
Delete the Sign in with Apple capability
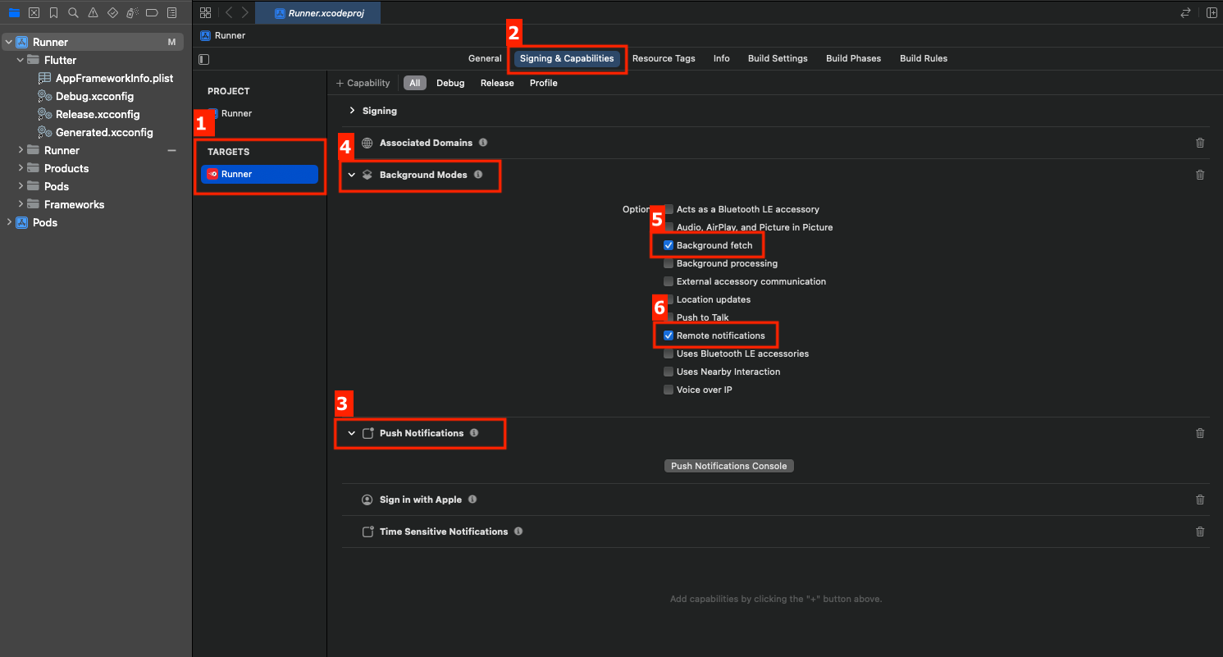(x=1200, y=500)
